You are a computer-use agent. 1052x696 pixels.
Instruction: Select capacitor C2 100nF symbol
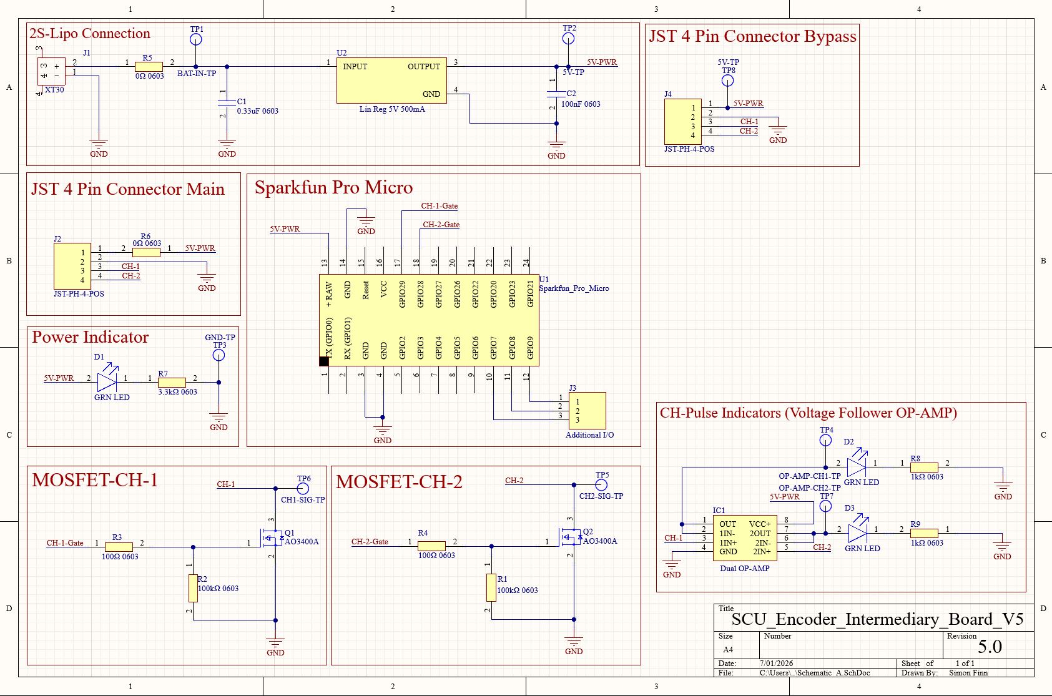[556, 93]
